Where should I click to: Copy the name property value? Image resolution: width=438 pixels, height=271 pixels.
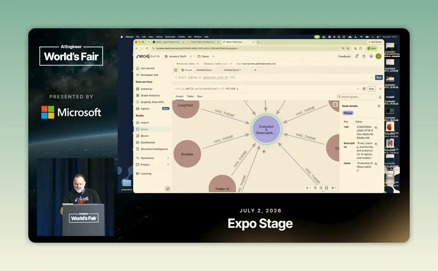376,164
